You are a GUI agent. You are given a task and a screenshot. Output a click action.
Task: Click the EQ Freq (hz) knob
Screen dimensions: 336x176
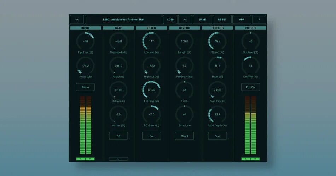pyautogui.click(x=151, y=90)
